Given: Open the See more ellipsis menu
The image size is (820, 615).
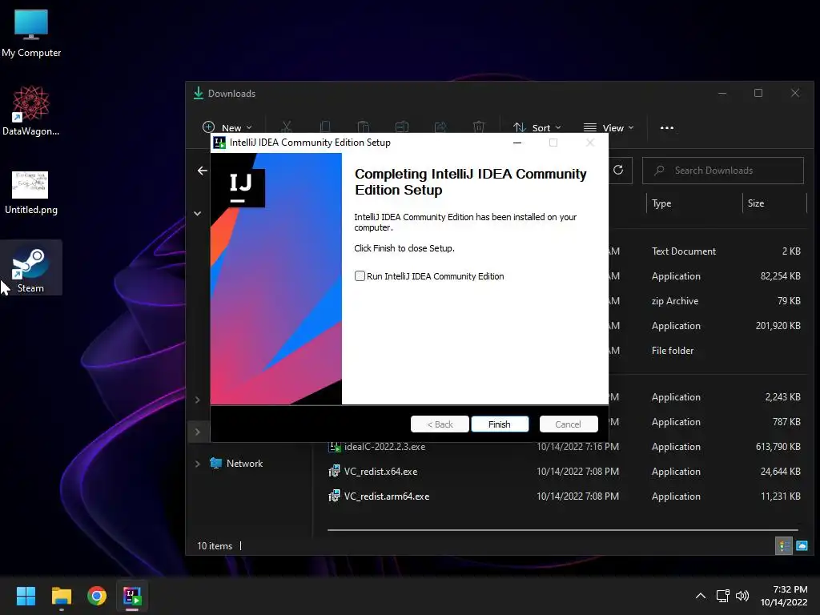Looking at the screenshot, I should (667, 127).
